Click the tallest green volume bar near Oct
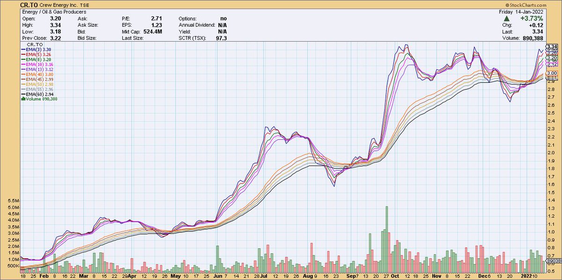The height and width of the screenshot is (280, 562). click(x=387, y=239)
